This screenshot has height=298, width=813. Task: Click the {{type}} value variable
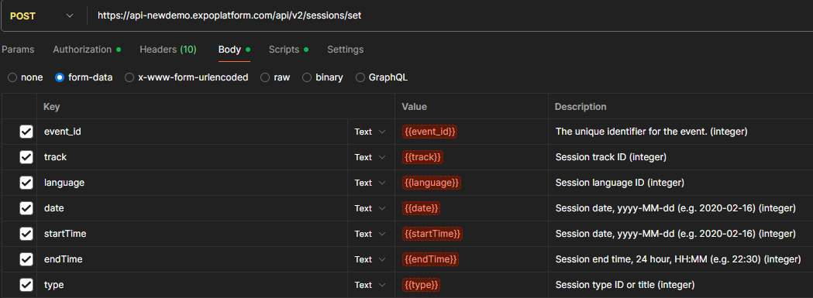(x=421, y=285)
